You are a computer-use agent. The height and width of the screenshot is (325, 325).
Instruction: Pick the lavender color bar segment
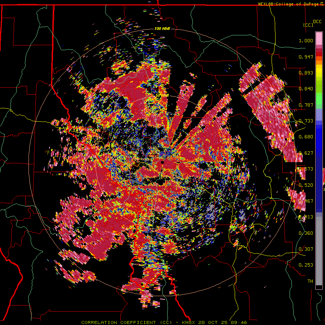319,114
